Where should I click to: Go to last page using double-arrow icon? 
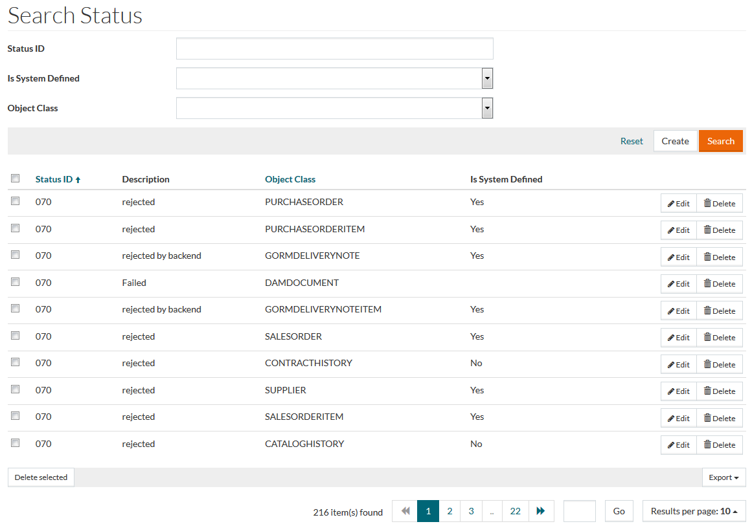(541, 511)
